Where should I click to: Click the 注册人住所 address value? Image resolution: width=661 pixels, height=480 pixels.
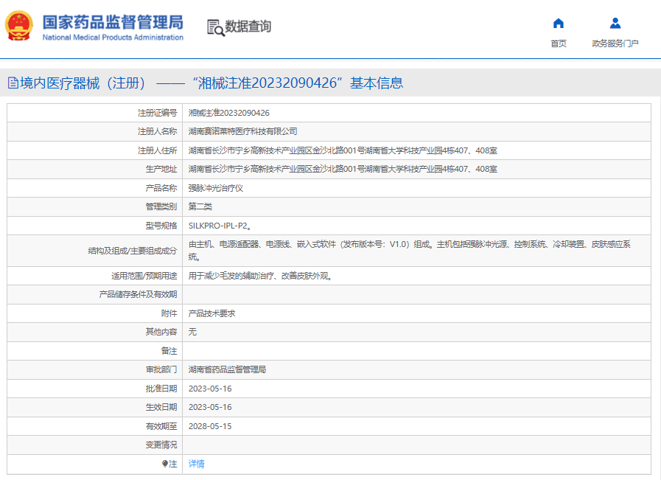pyautogui.click(x=343, y=150)
